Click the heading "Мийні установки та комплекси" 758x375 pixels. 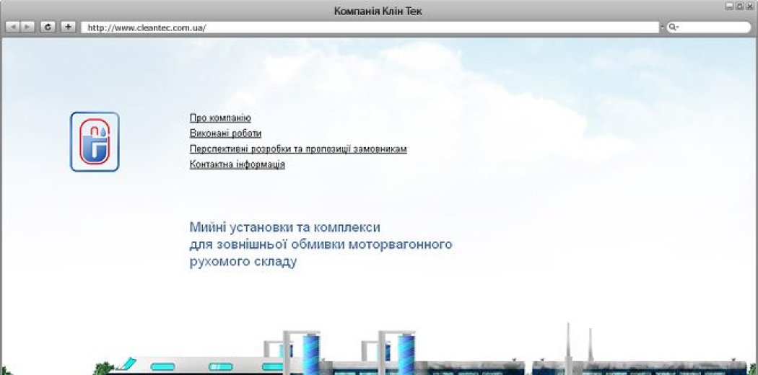(284, 227)
